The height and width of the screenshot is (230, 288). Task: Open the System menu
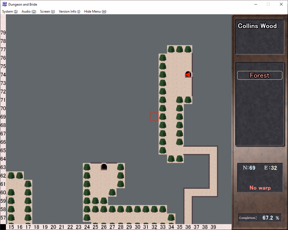10,12
